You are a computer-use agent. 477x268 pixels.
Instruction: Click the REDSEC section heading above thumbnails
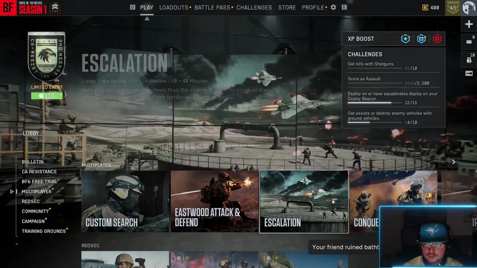pyautogui.click(x=90, y=246)
